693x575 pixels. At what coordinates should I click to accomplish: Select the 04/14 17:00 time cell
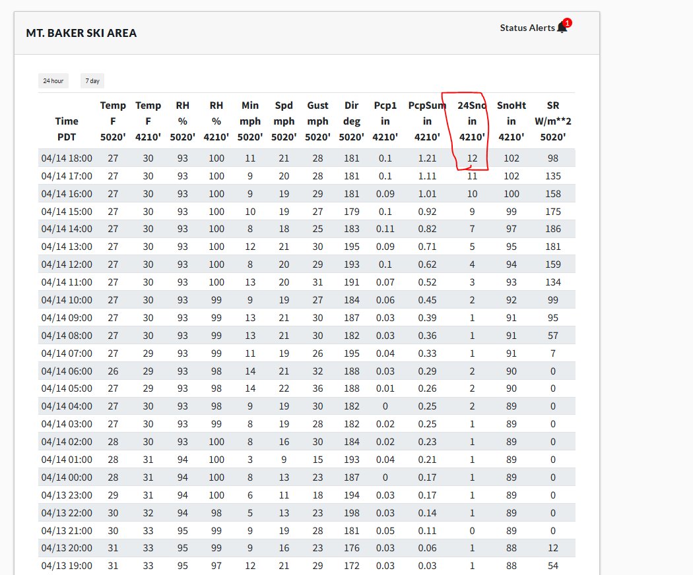pos(67,176)
